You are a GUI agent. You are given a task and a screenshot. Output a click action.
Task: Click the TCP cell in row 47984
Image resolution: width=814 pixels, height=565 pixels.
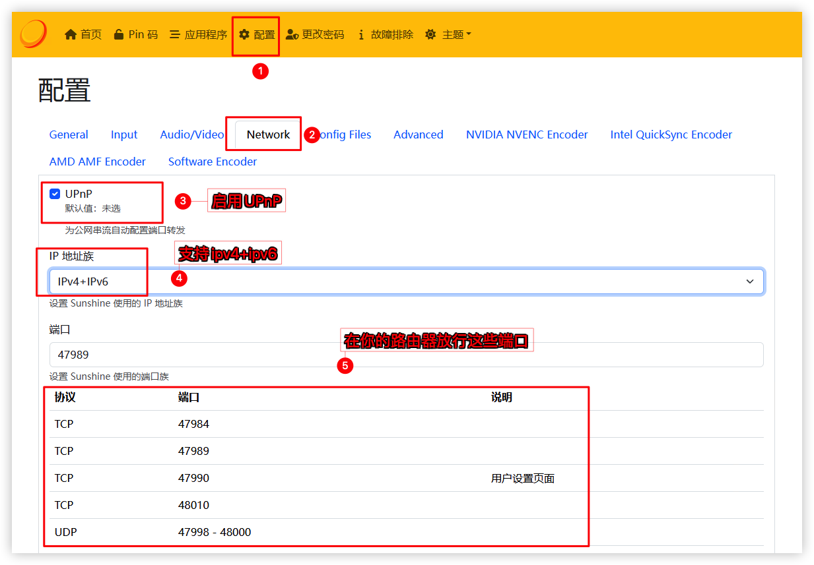64,425
